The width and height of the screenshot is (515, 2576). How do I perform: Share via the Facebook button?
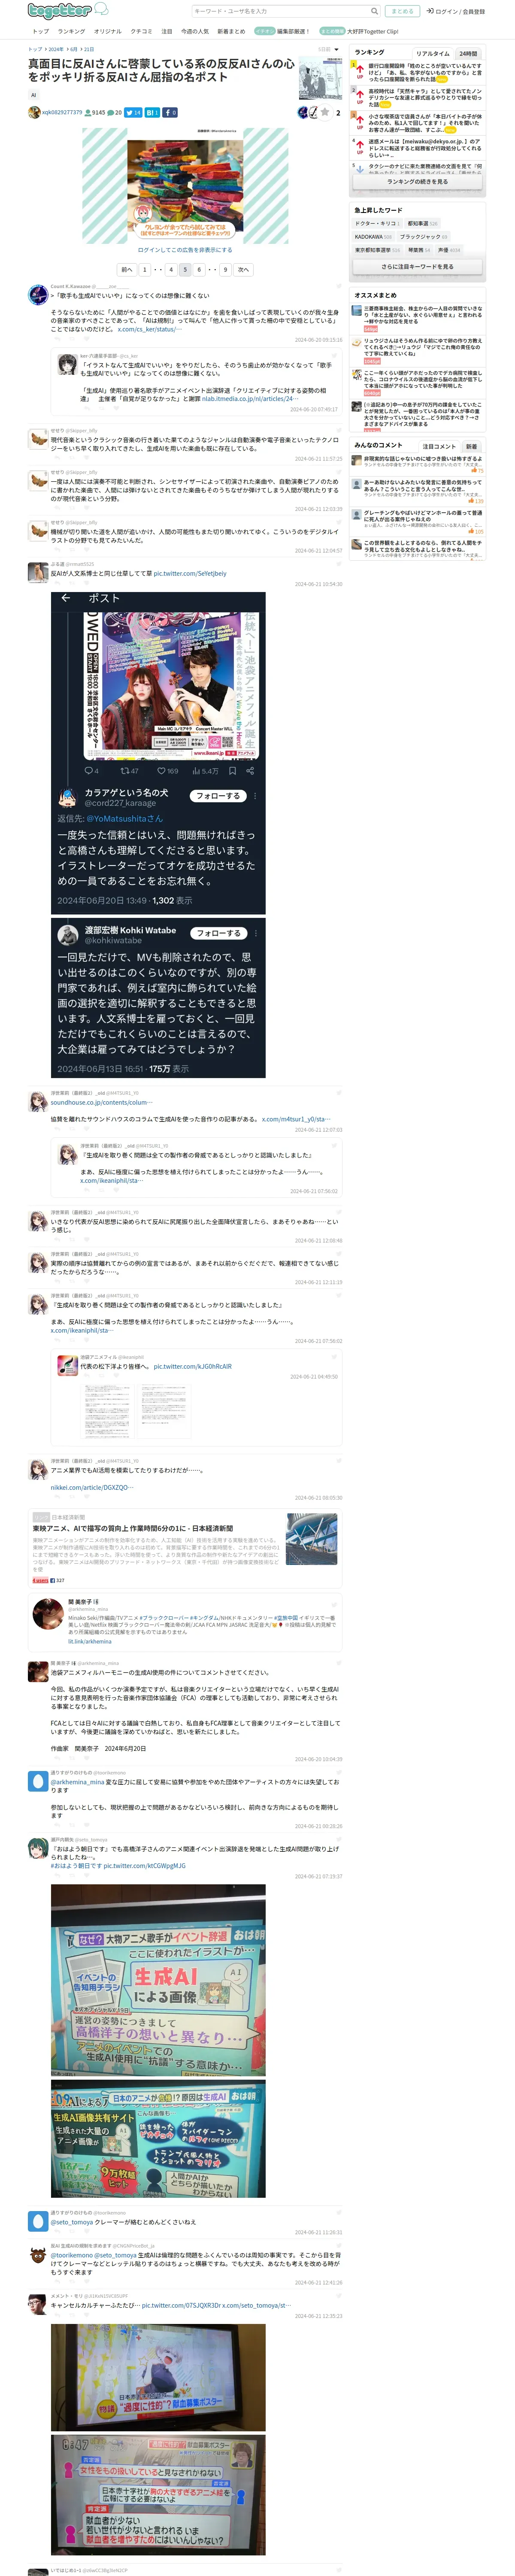pos(170,112)
